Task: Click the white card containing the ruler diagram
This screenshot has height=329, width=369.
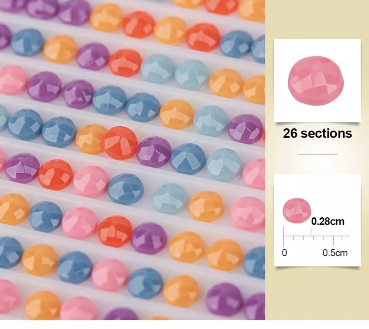Action: (x=317, y=220)
